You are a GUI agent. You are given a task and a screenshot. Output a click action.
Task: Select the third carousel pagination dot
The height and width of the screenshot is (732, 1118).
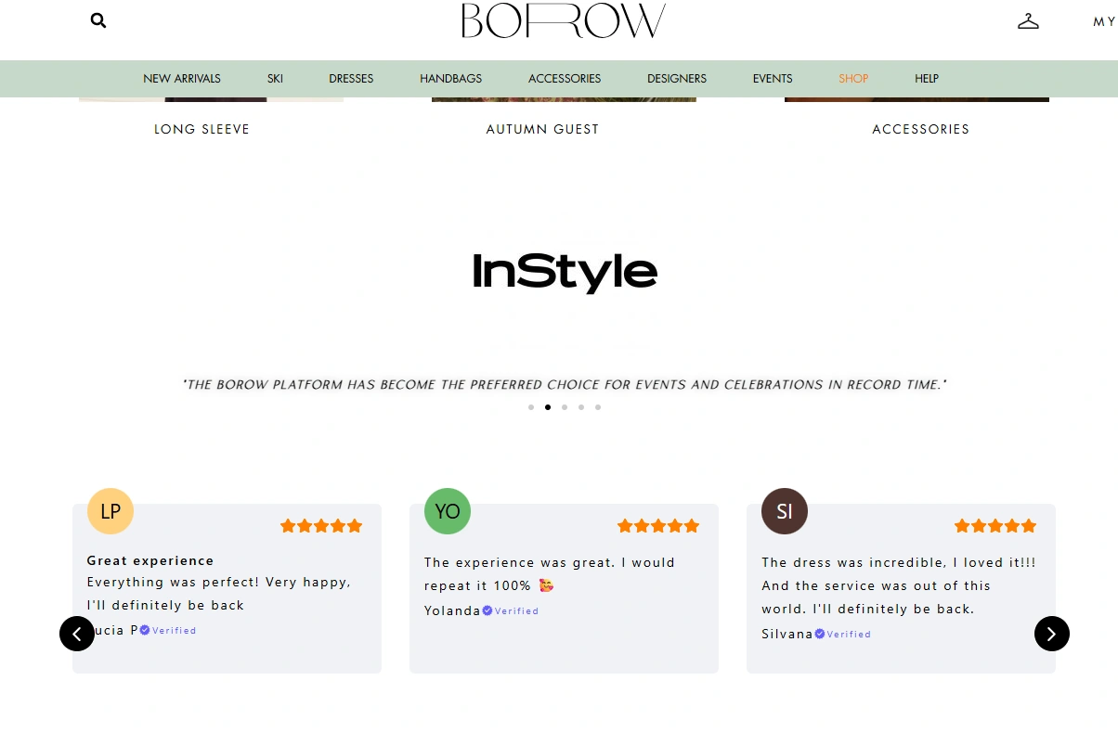[x=565, y=406]
